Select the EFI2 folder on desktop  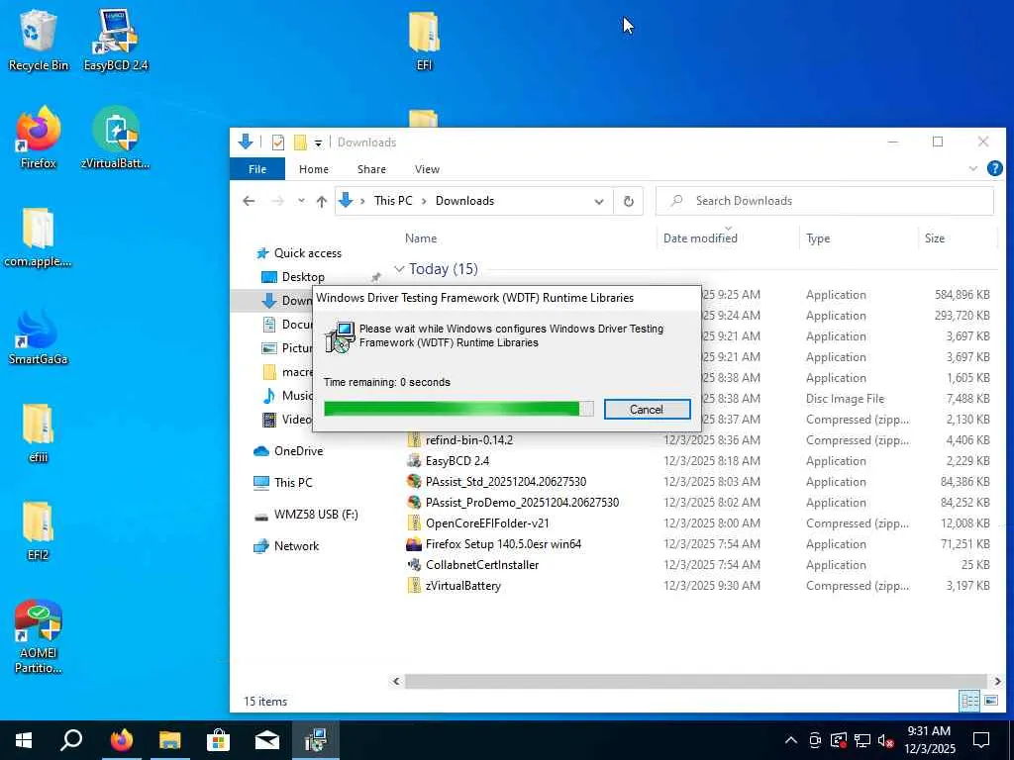39,530
